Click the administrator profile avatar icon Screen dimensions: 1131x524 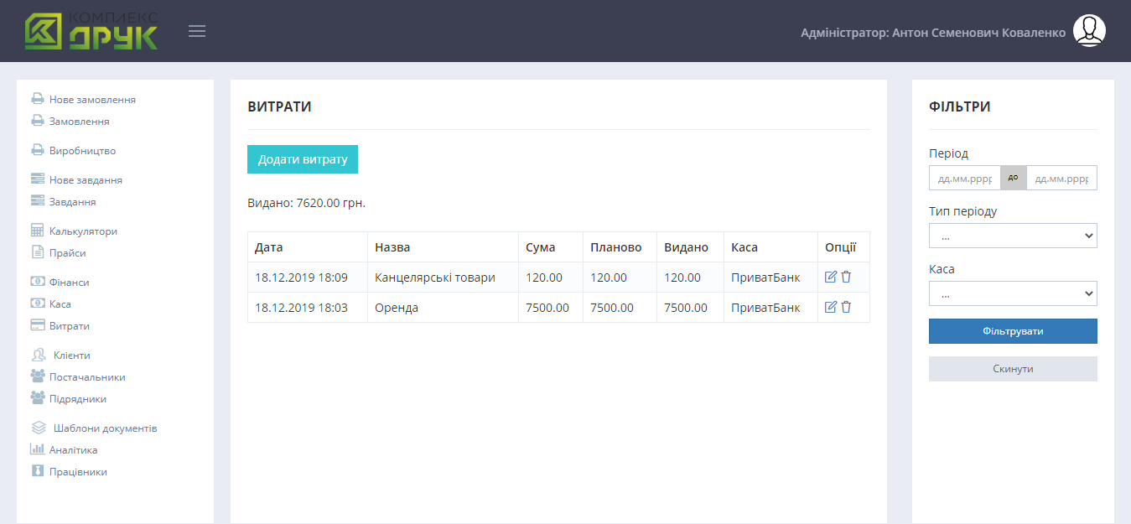[1089, 31]
